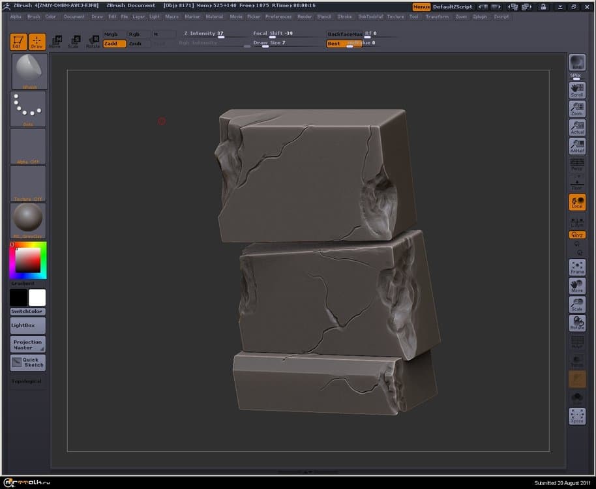Screen dimensions: 596x489
Task: Activate Edit mode button
Action: pos(18,42)
